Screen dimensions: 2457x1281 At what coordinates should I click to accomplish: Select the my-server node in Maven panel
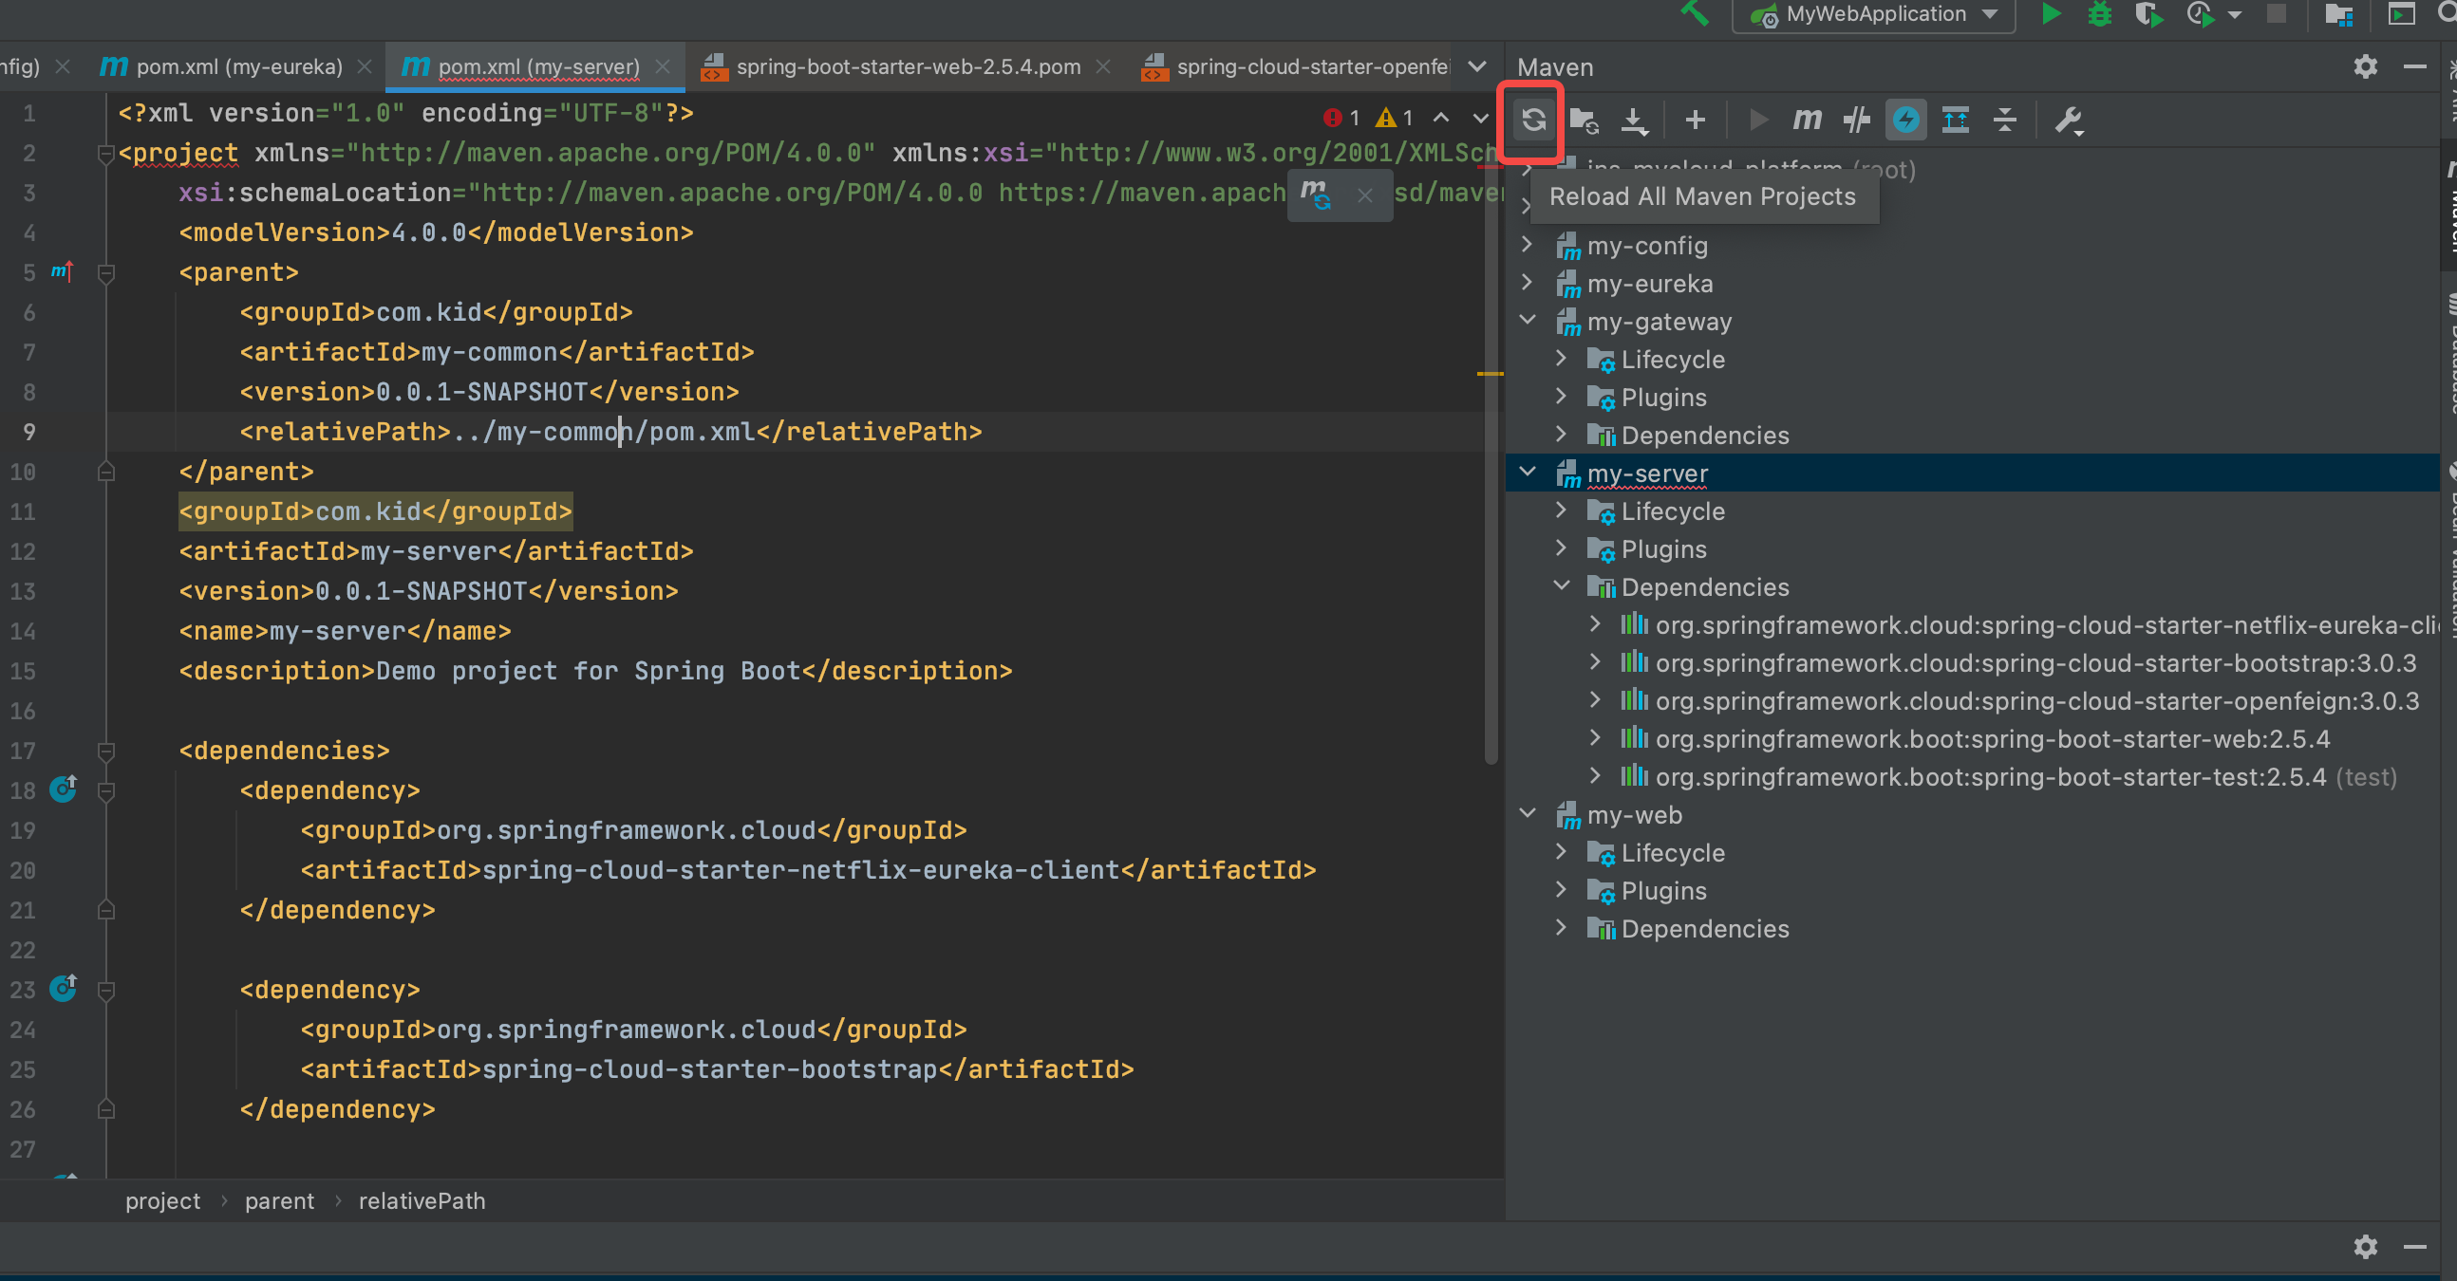pos(1646,473)
